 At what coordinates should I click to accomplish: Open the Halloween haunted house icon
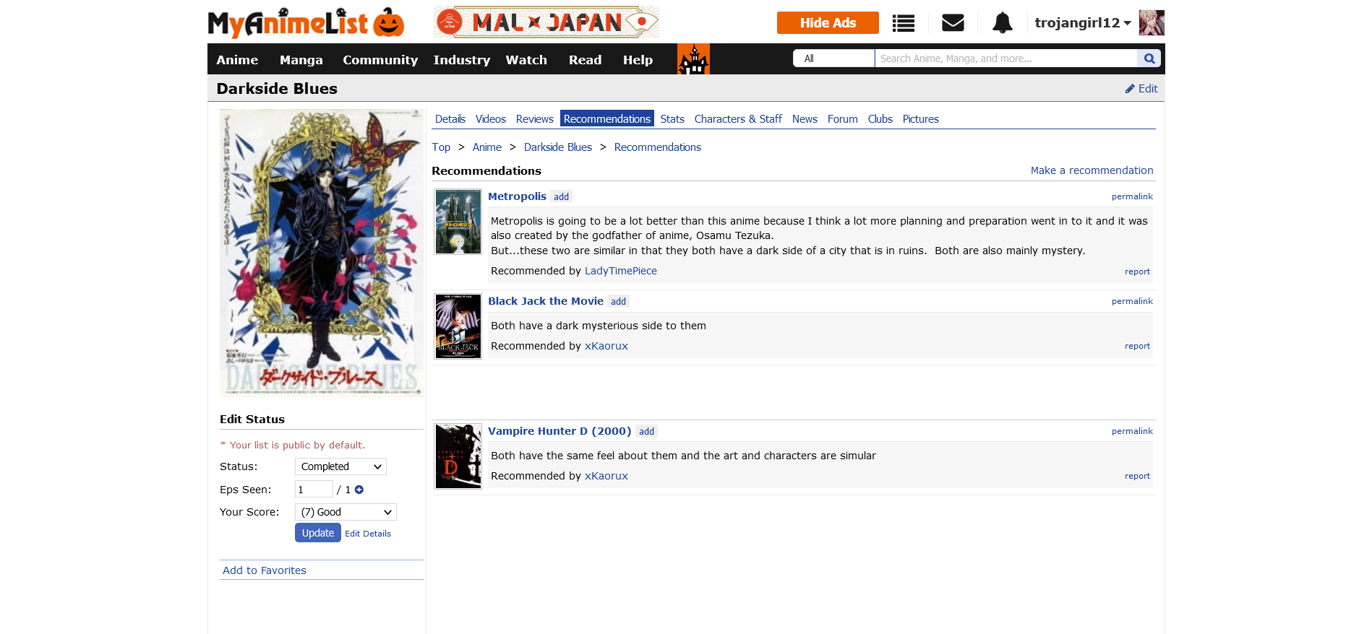click(693, 59)
